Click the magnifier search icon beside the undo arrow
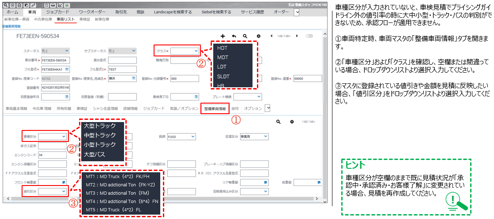Viewport: 494px width, 219px height. click(x=245, y=36)
